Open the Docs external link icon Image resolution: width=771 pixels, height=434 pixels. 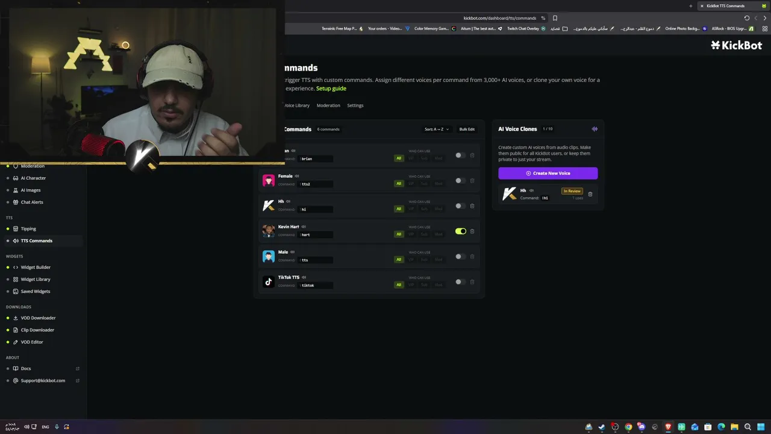point(78,368)
